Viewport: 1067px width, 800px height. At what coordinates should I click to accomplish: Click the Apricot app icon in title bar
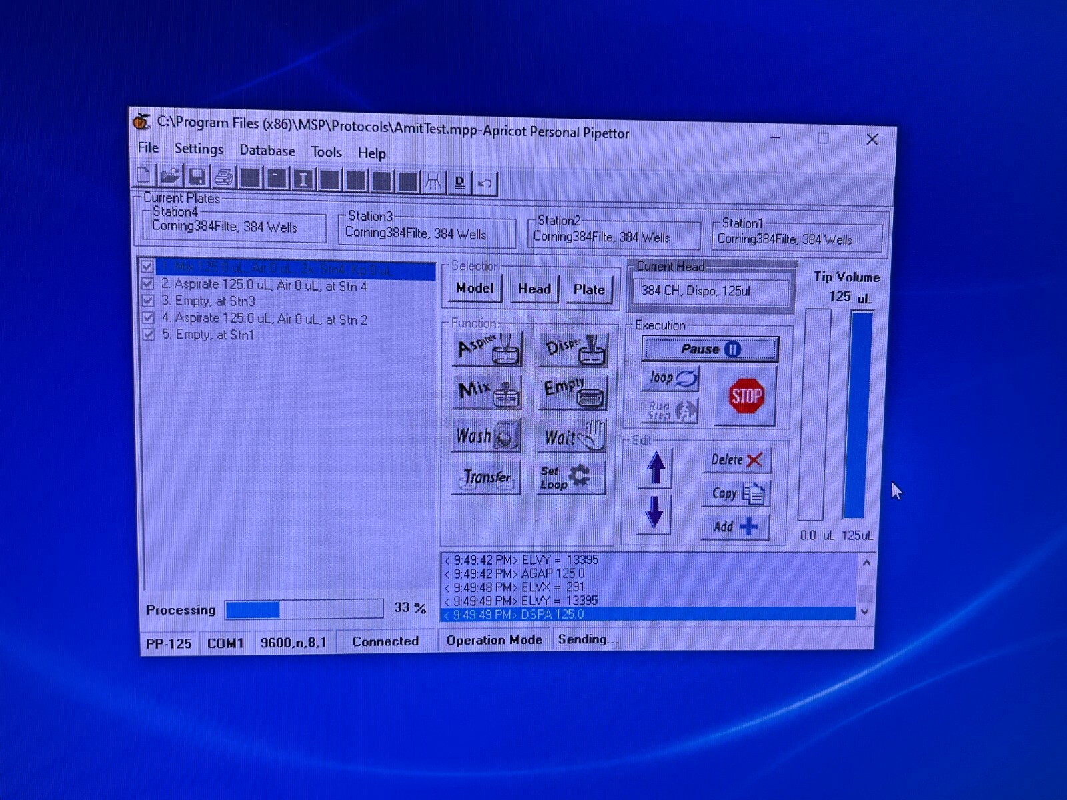(141, 121)
